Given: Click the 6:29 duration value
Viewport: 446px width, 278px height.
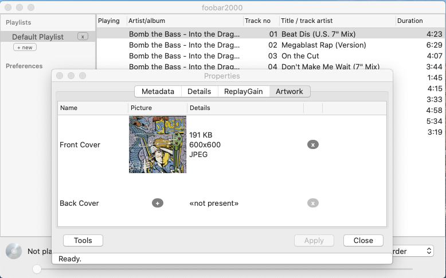Looking at the screenshot, I should coord(435,45).
